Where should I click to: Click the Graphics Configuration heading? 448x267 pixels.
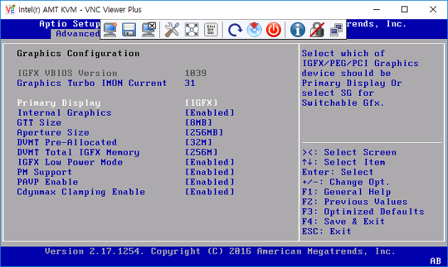(78, 53)
